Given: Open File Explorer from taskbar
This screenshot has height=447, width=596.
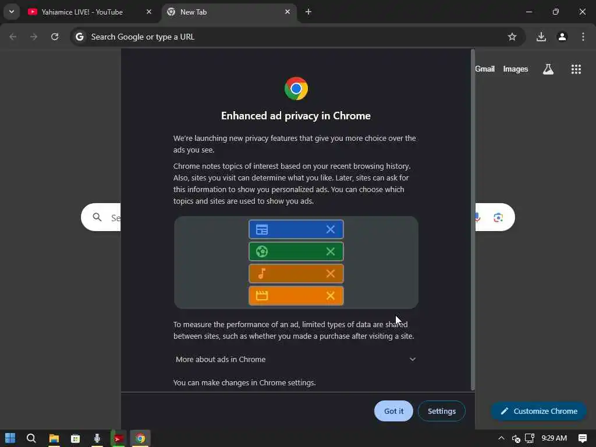Looking at the screenshot, I should [54, 438].
